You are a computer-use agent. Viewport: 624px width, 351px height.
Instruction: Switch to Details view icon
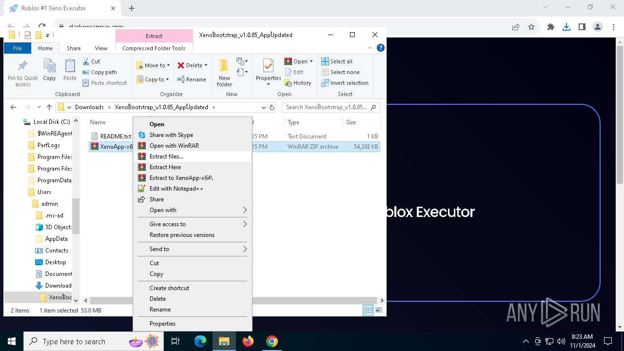369,310
